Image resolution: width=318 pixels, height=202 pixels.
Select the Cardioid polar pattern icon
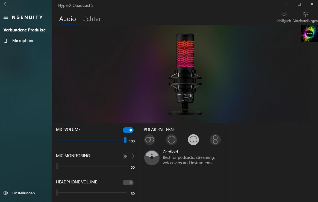tap(193, 140)
